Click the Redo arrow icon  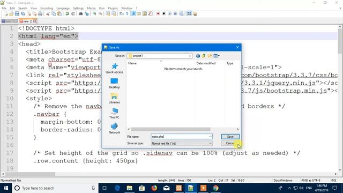[73, 14]
